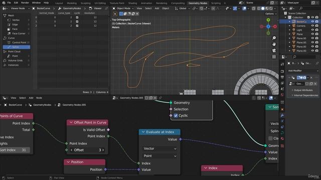Click the Blender logo menu icon
The image size is (321, 180).
point(4,3)
